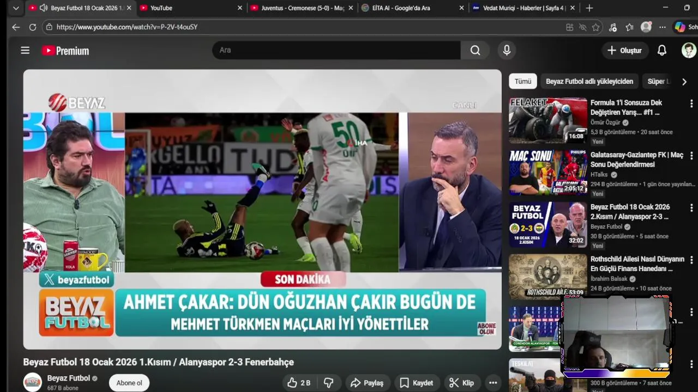Start voice search with the microphone icon
Screen dimensions: 698x392
pos(507,50)
